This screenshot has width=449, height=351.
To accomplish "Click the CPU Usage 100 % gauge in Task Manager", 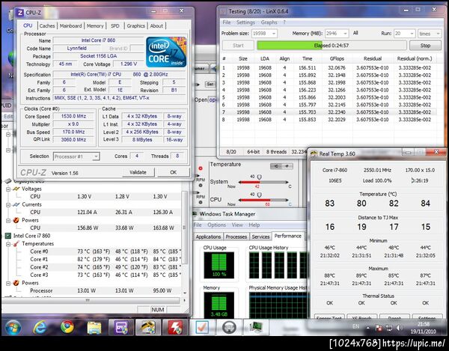I will tap(219, 265).
